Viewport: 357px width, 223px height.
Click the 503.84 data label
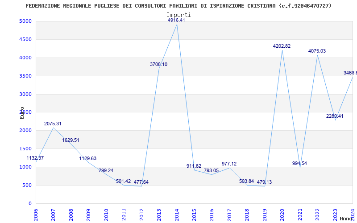tap(247, 182)
